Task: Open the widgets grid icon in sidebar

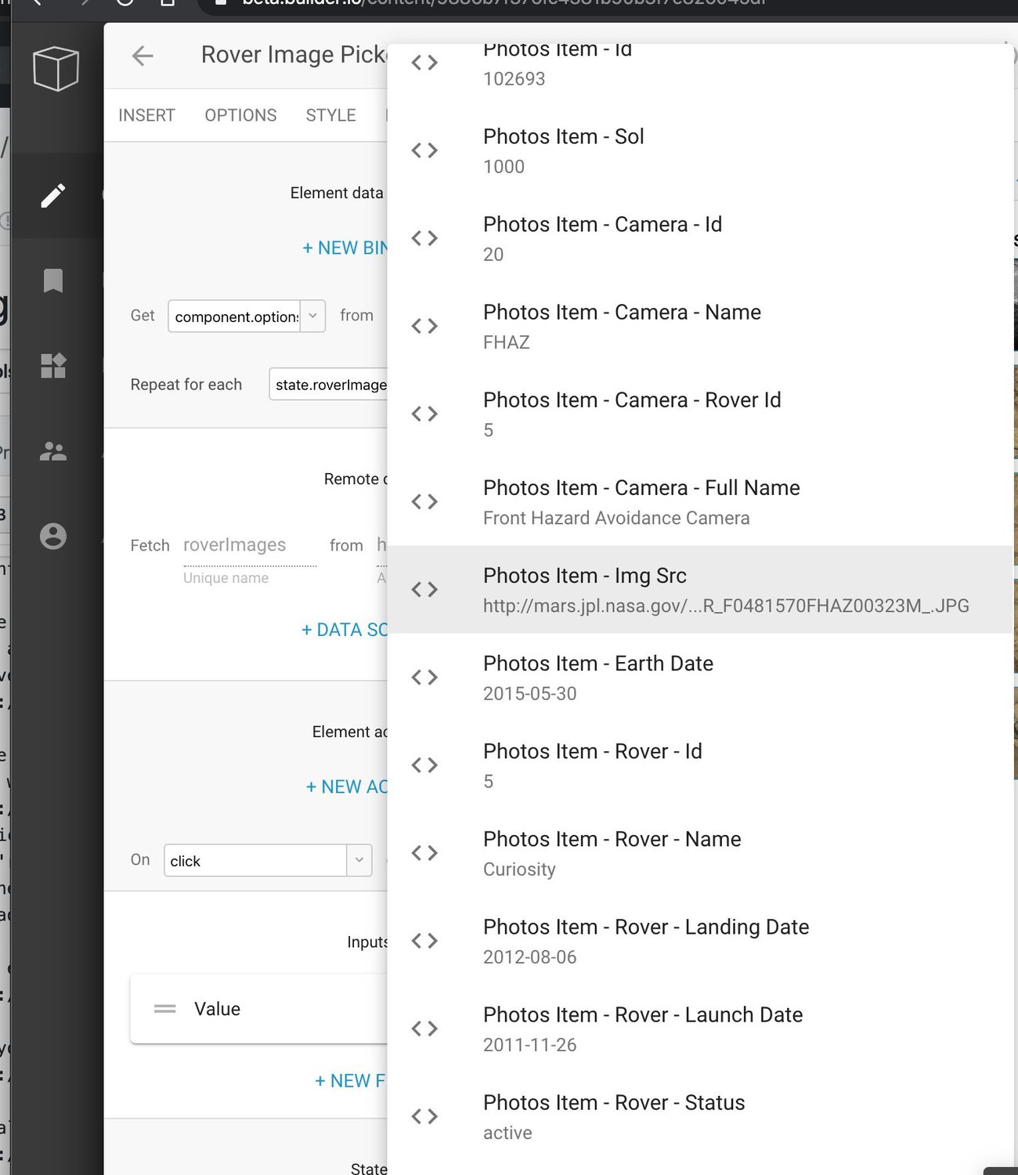Action: [x=53, y=366]
